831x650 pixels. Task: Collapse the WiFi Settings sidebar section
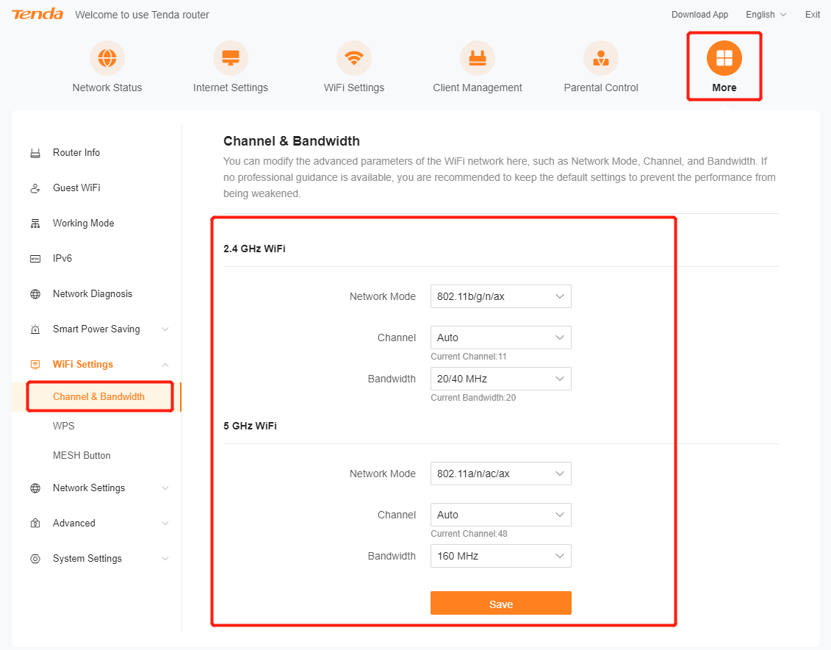pyautogui.click(x=165, y=365)
